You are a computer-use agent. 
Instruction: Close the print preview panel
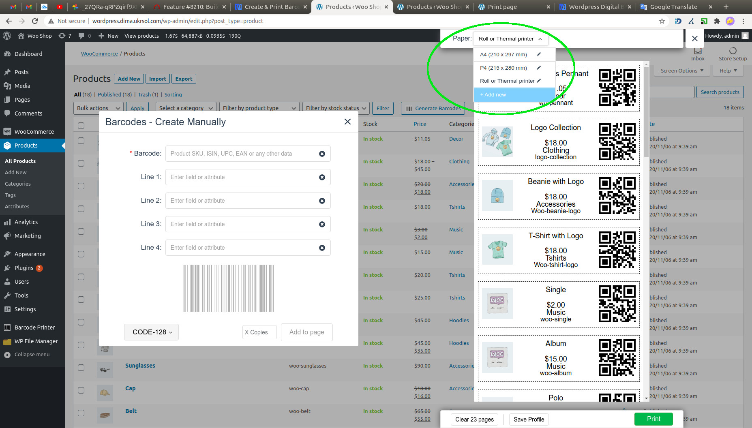pos(694,39)
